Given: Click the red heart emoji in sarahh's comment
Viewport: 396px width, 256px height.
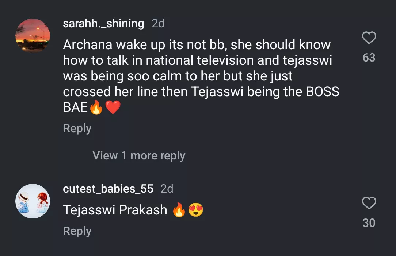Looking at the screenshot, I should 113,107.
